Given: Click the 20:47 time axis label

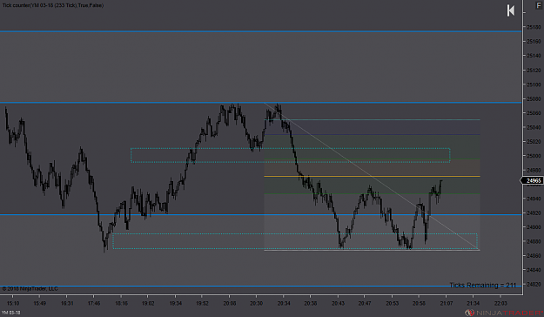Looking at the screenshot, I should point(365,303).
